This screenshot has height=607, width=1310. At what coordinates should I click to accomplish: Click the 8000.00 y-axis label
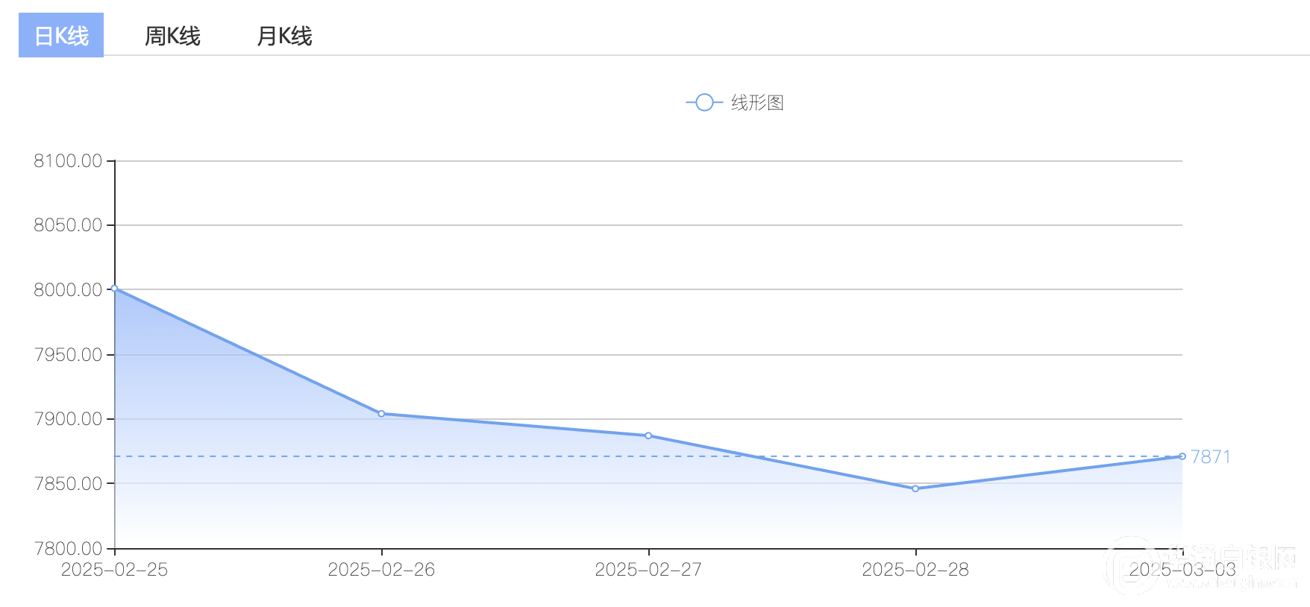point(68,290)
